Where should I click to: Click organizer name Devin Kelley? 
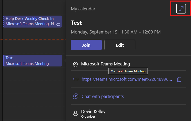tap(93, 111)
